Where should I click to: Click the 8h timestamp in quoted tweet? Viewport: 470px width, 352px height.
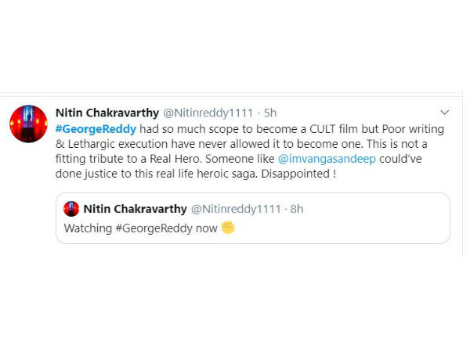click(x=297, y=209)
